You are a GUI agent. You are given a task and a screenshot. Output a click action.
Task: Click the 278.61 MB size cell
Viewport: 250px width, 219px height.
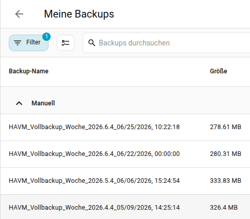click(226, 127)
